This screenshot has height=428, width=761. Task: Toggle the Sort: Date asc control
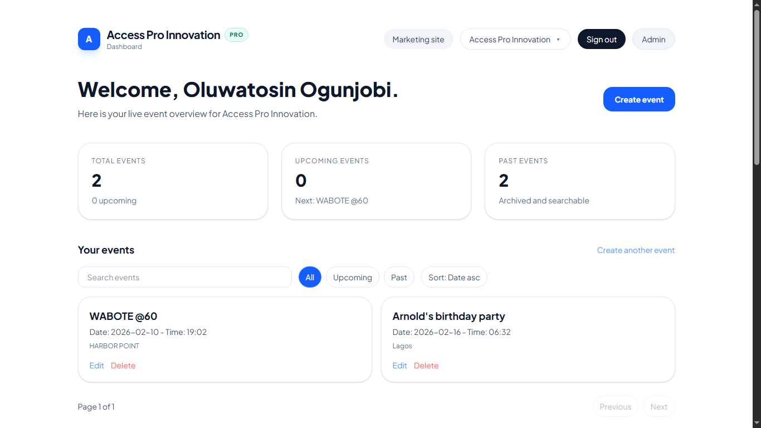(x=454, y=278)
